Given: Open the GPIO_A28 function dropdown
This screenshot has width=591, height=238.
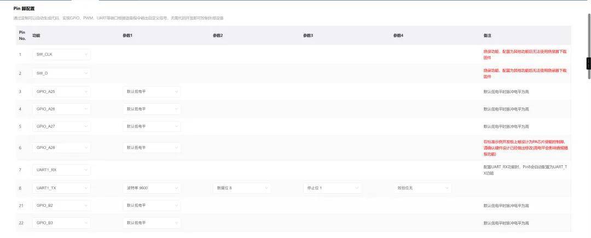Looking at the screenshot, I should 61,148.
